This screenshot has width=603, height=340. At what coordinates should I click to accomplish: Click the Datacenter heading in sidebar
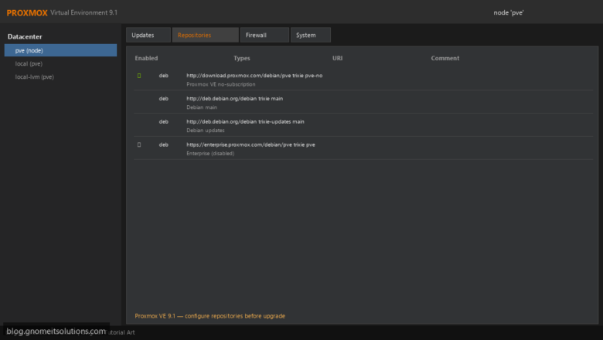click(25, 36)
